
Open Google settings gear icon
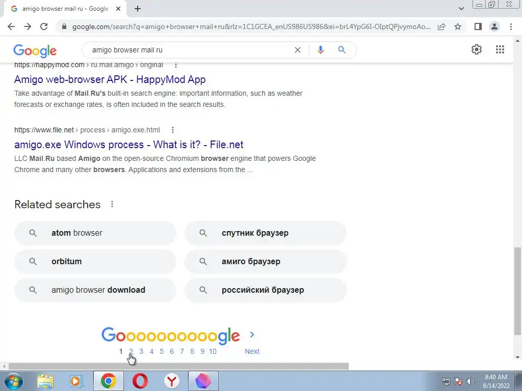[x=477, y=49]
